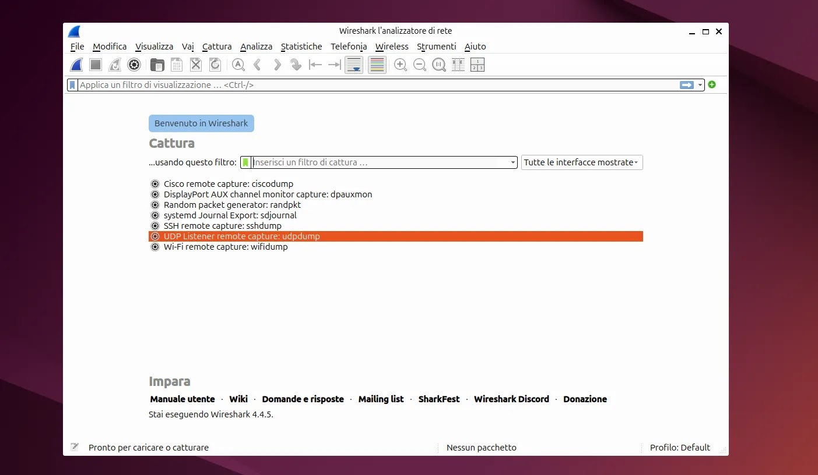
Task: Select 'UDP Listener remote capture: udpdump' row
Action: [396, 236]
